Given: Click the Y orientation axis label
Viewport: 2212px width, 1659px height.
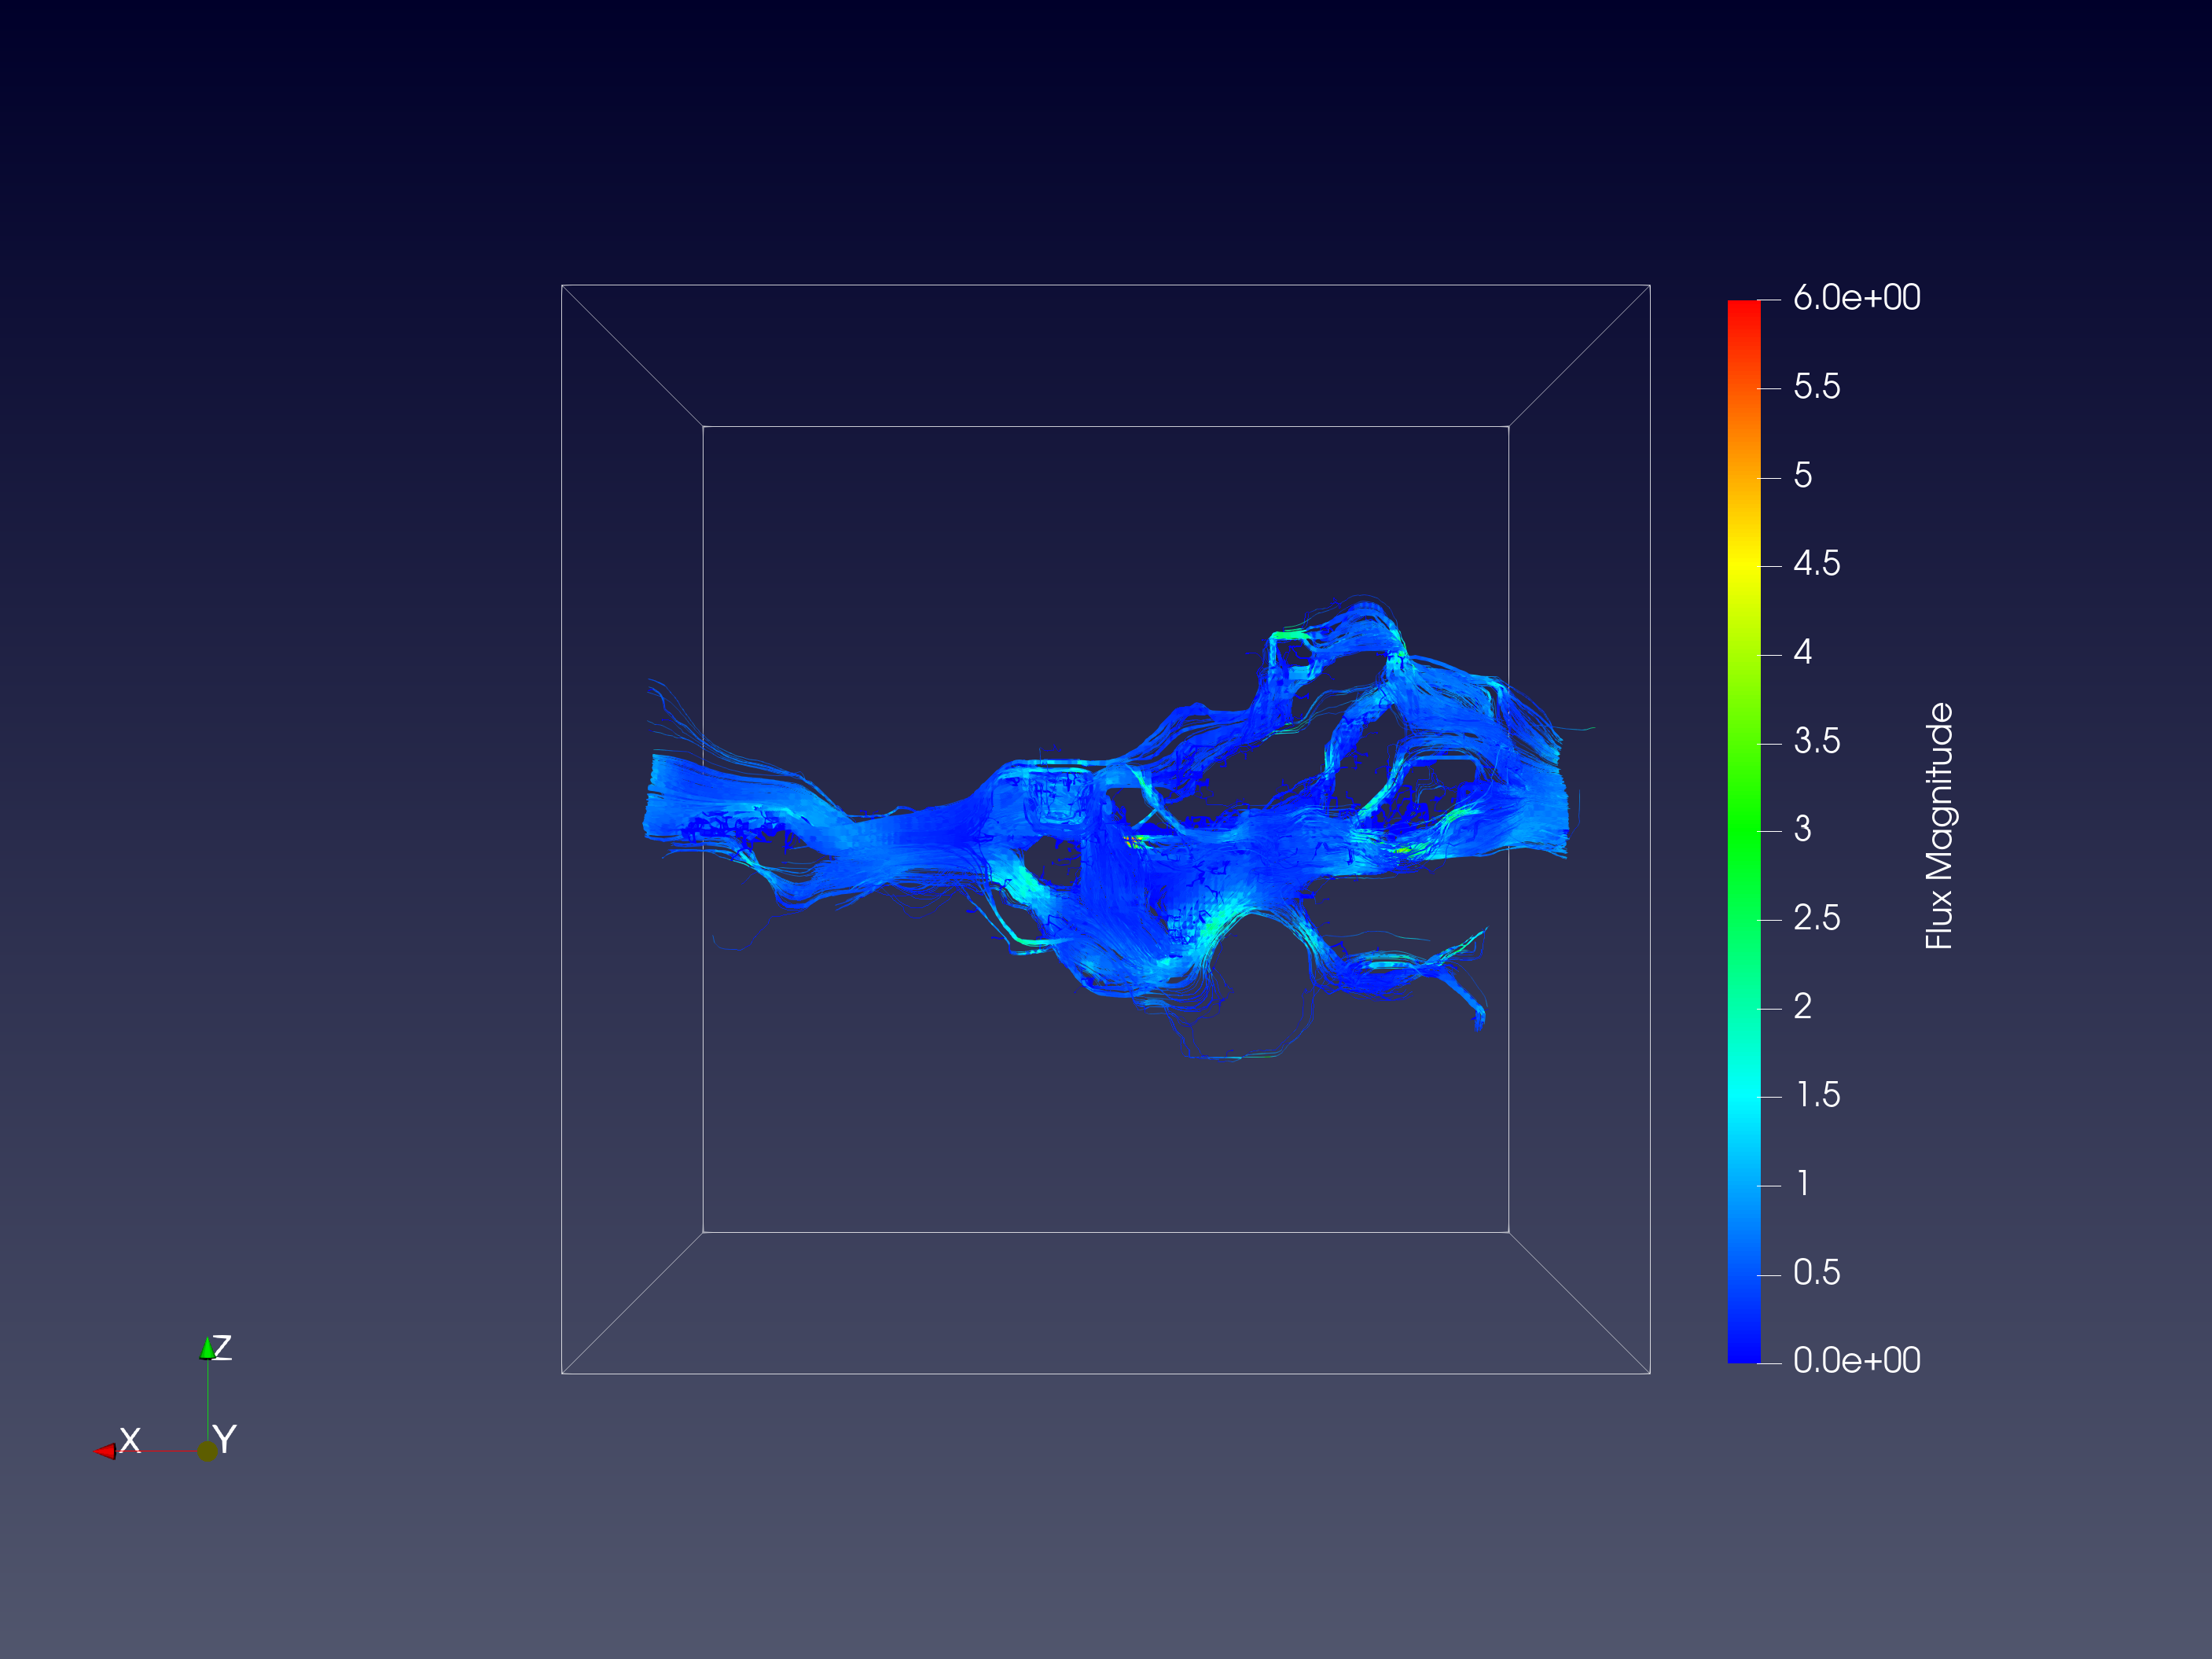Looking at the screenshot, I should [x=225, y=1440].
